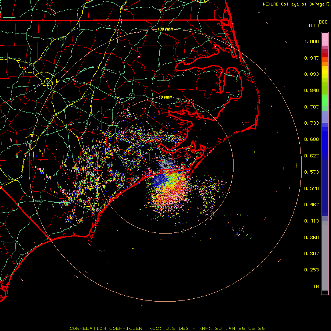Click the KMHX station identifier in caption
The width and height of the screenshot is (331, 331).
(x=205, y=328)
